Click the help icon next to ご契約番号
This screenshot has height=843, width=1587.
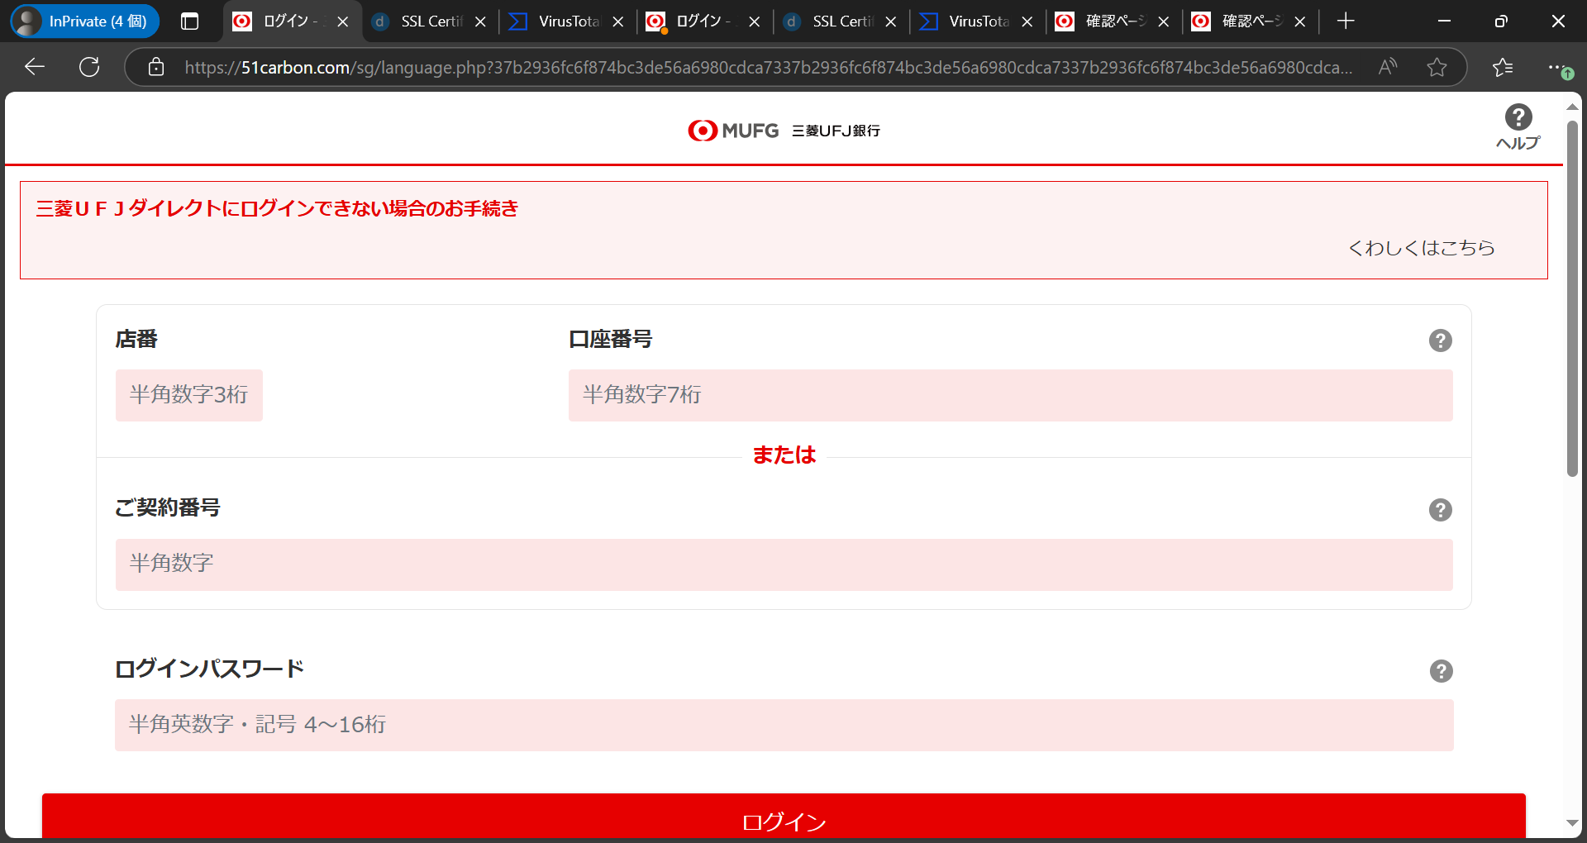(1440, 510)
